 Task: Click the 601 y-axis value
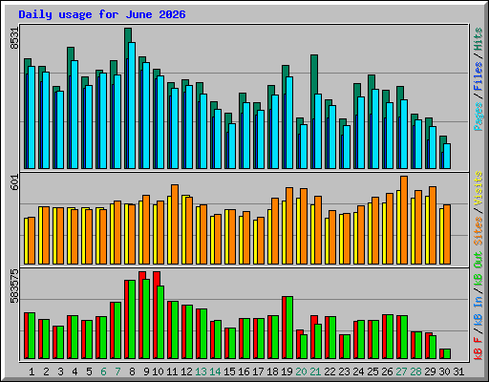tap(14, 182)
